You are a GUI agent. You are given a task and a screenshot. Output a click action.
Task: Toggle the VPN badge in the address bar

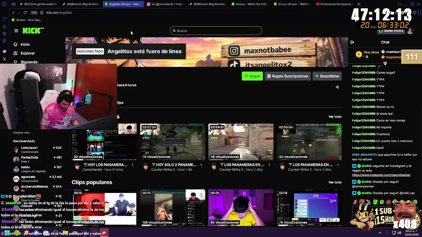(34, 13)
